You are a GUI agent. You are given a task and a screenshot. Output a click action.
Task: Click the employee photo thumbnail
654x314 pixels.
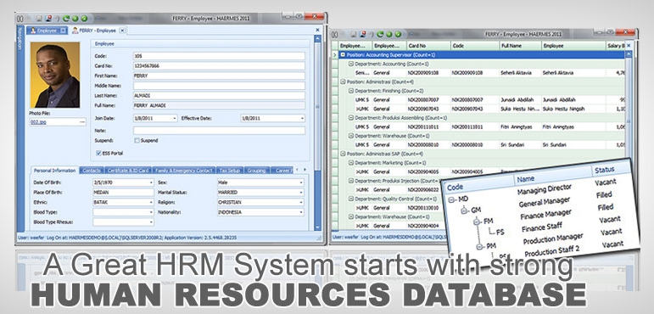tap(55, 75)
